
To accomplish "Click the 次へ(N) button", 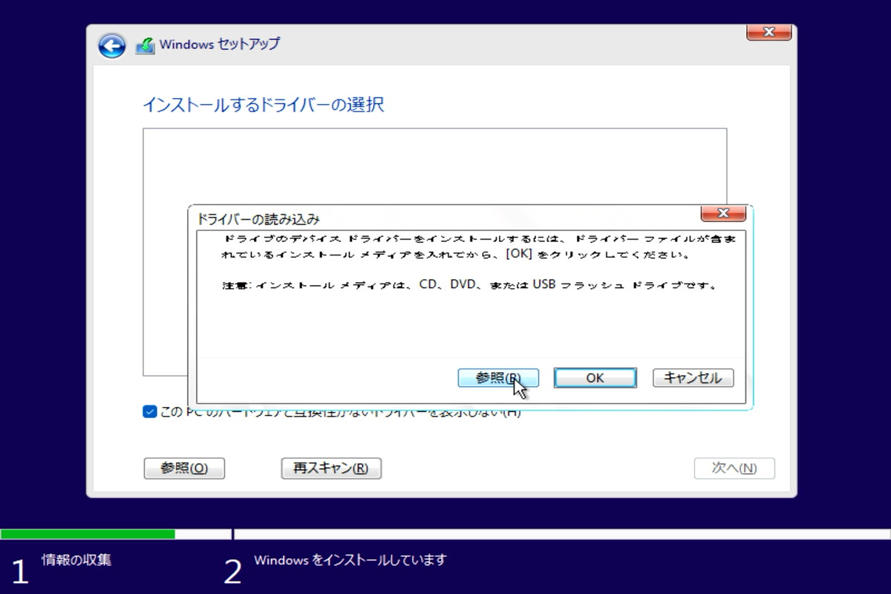I will pyautogui.click(x=734, y=469).
